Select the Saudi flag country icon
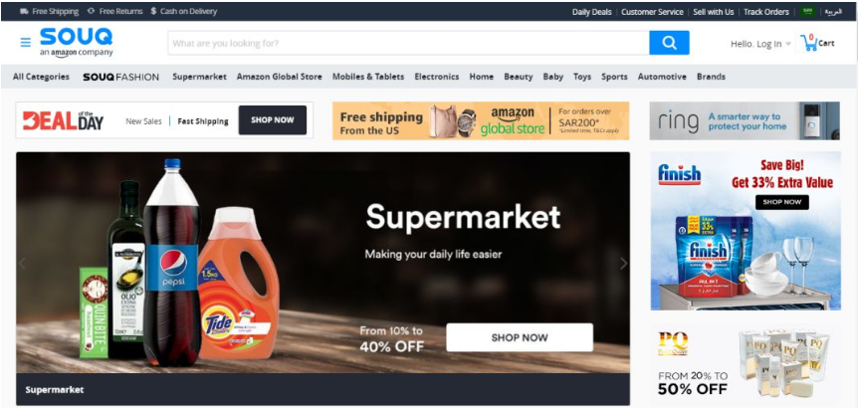This screenshot has width=858, height=408. pyautogui.click(x=807, y=12)
